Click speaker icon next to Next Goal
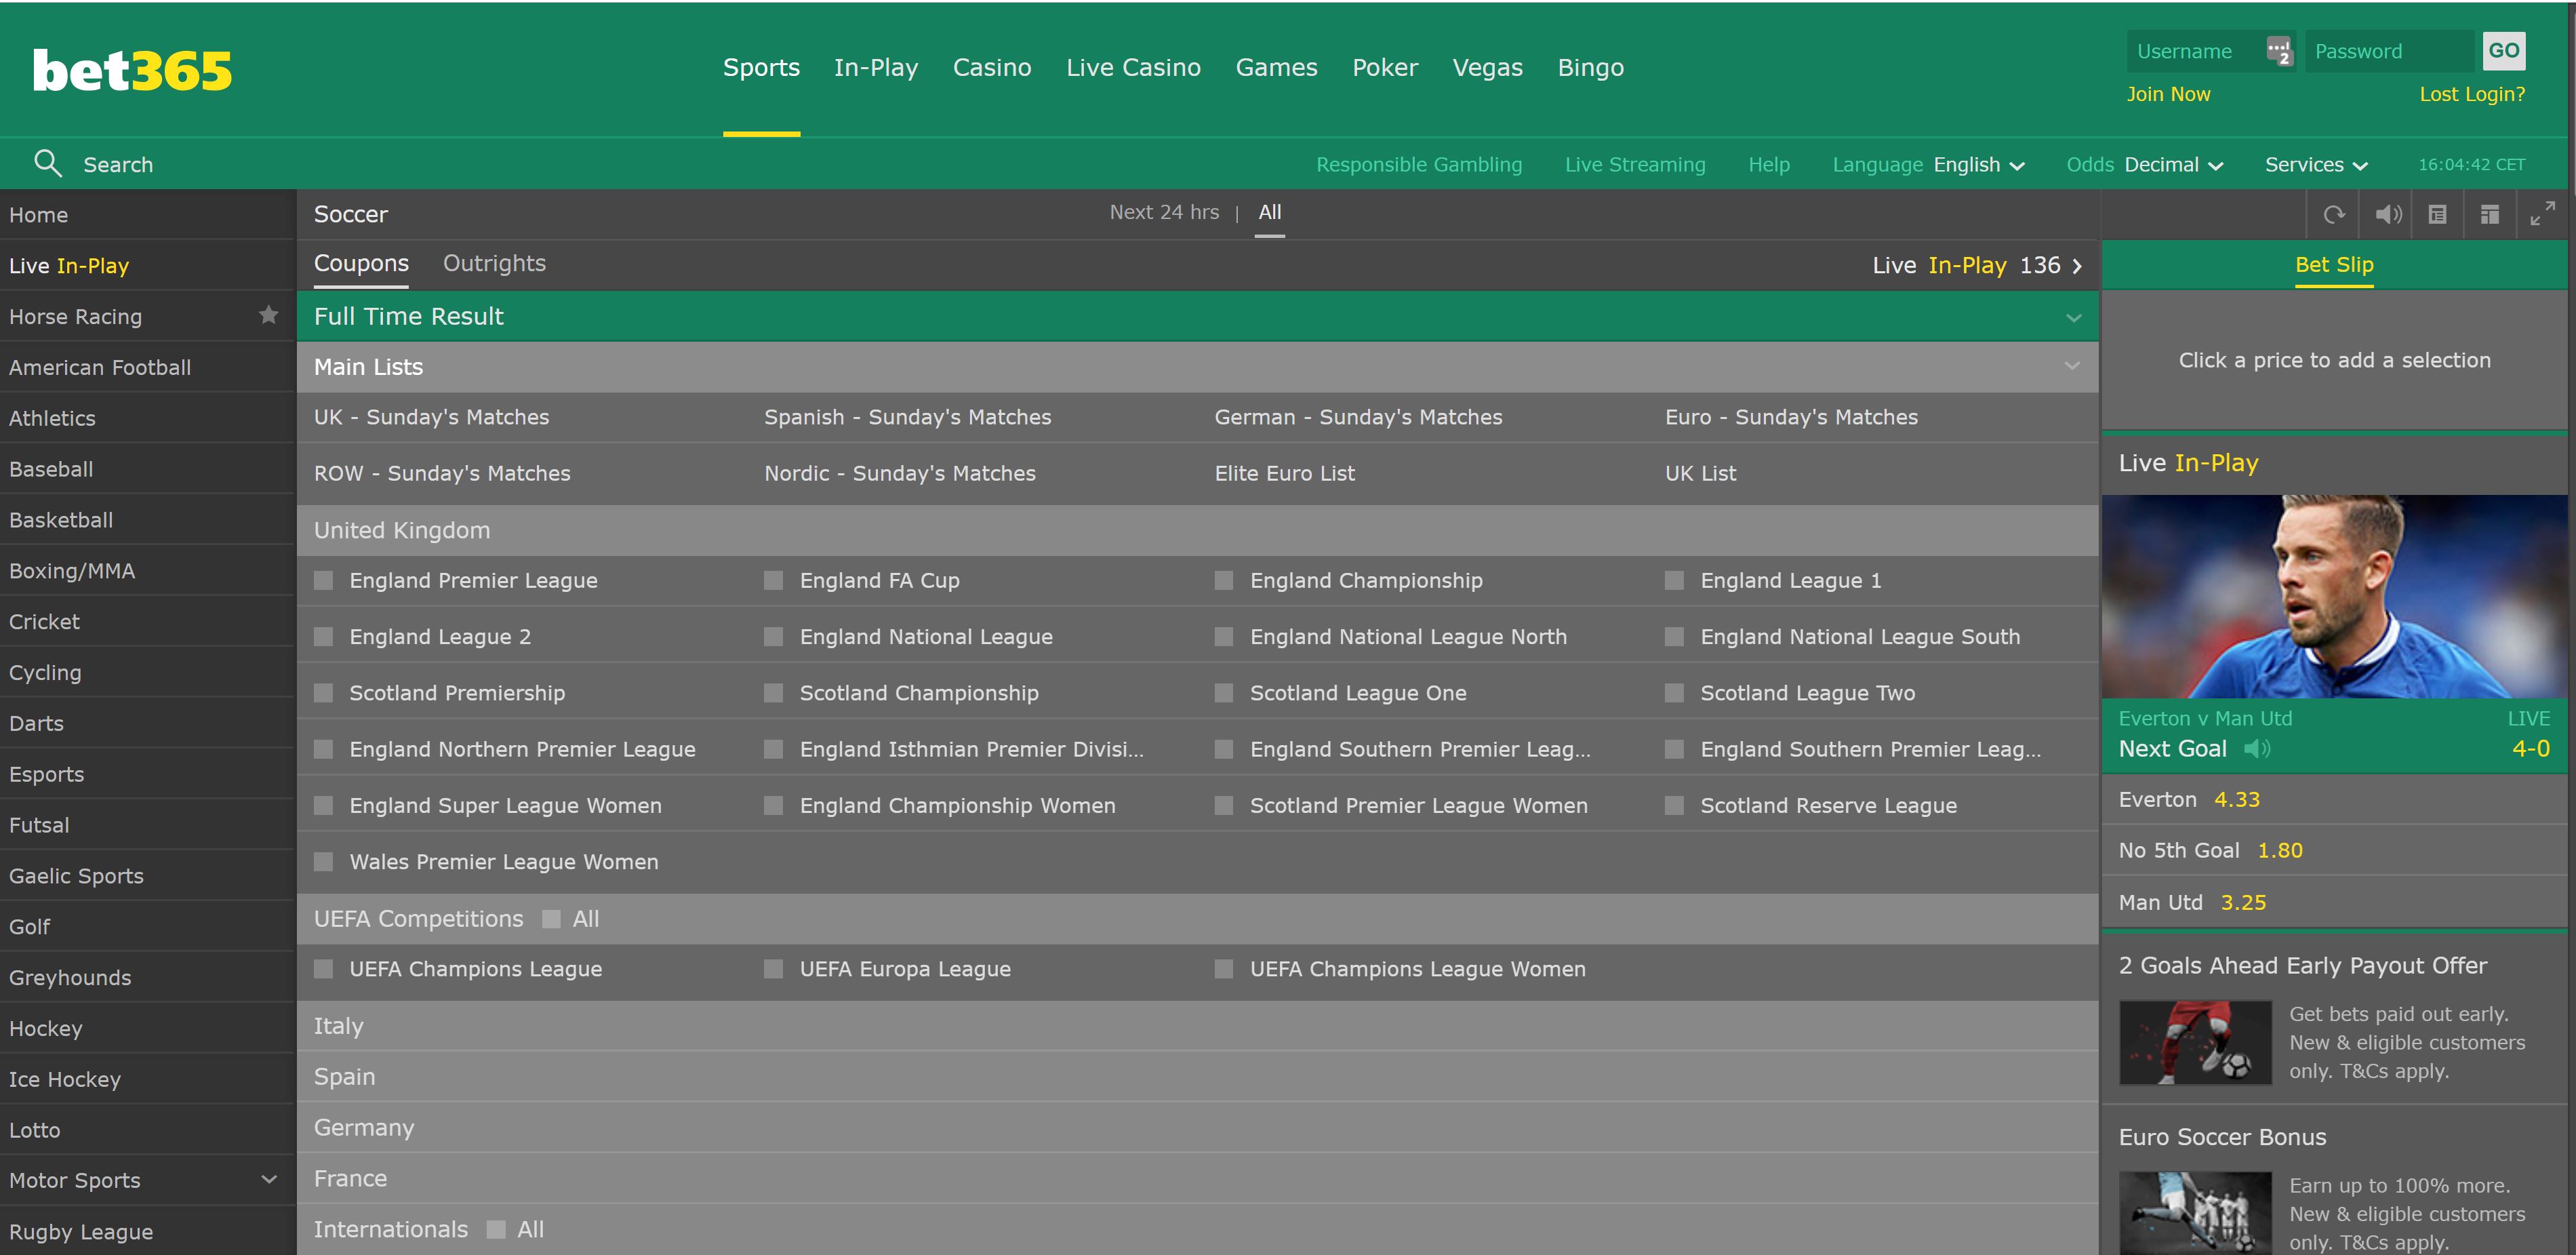Viewport: 2576px width, 1255px height. pyautogui.click(x=2257, y=748)
